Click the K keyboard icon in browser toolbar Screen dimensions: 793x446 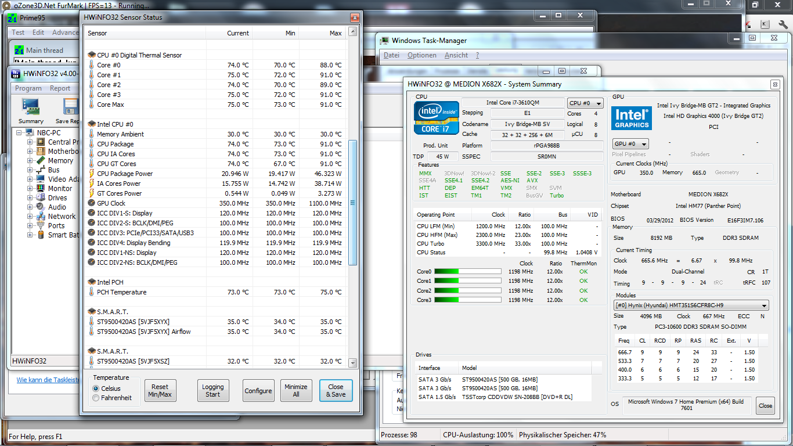click(765, 24)
